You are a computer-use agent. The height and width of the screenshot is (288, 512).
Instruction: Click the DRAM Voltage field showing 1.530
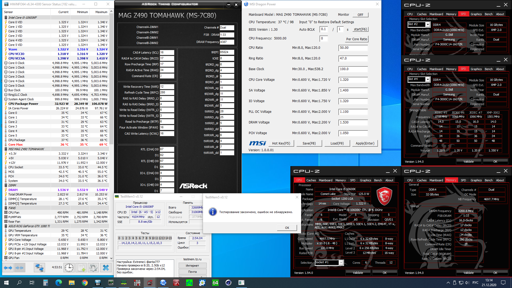pos(353,123)
